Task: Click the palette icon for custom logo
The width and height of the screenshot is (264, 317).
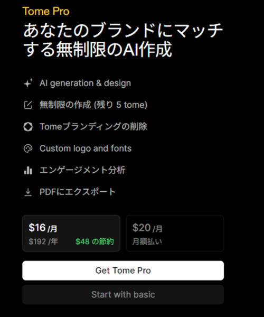Action: 28,148
